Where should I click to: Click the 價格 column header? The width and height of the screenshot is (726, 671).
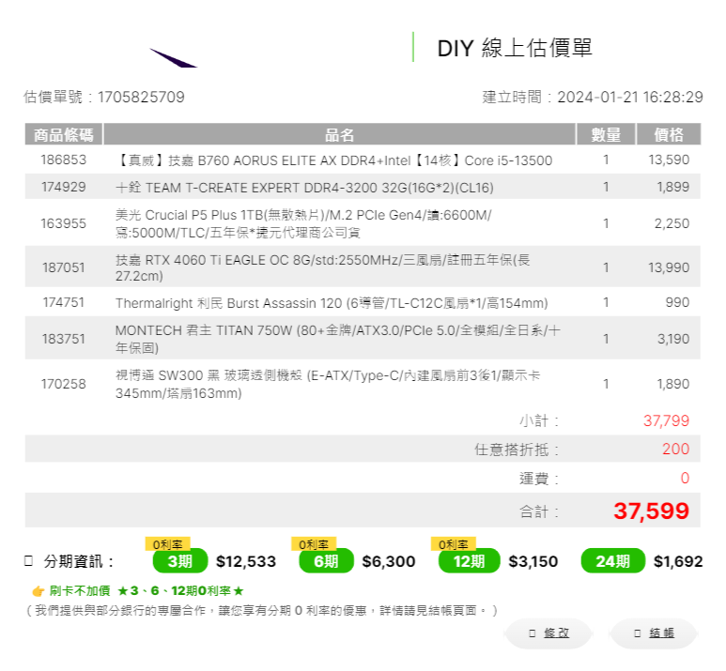(669, 134)
